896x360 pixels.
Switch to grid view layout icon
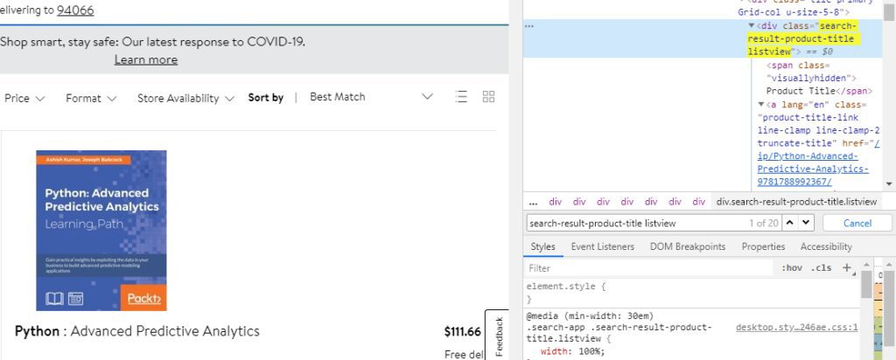(489, 97)
